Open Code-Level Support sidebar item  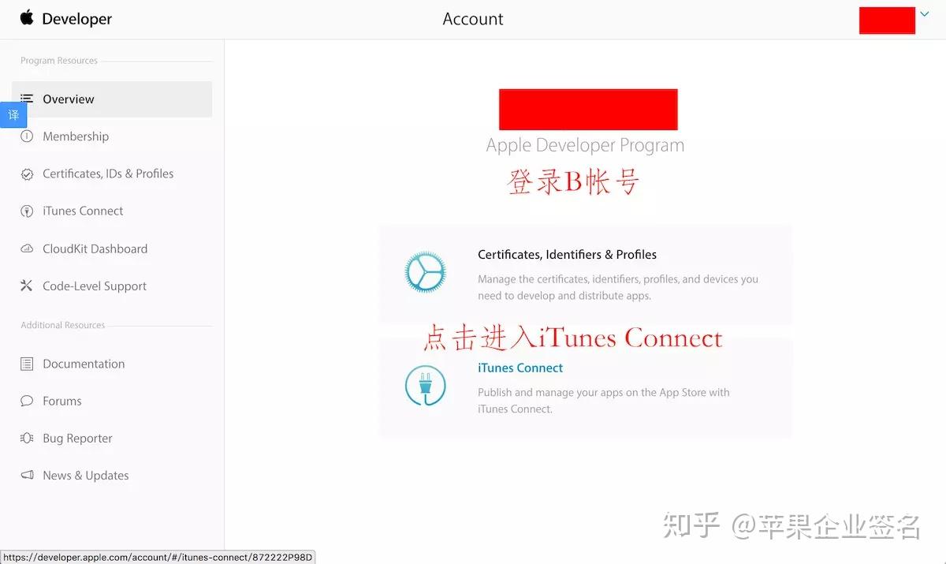95,286
